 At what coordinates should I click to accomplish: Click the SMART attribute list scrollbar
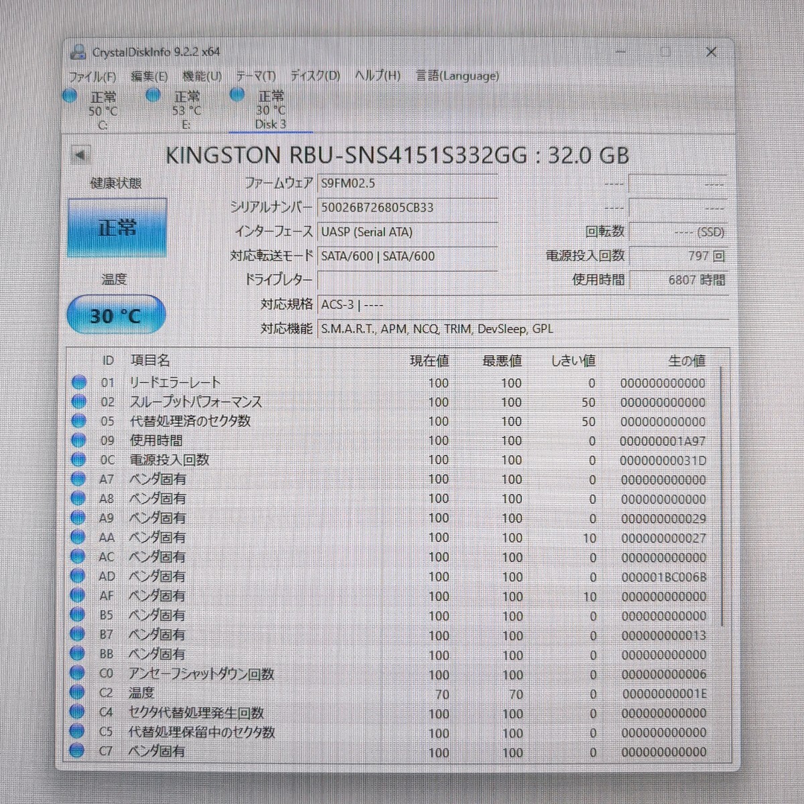tap(722, 496)
